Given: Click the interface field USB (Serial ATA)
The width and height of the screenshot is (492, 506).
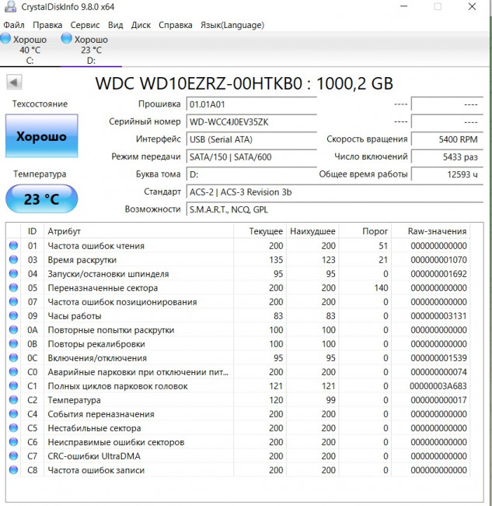Looking at the screenshot, I should 251,139.
